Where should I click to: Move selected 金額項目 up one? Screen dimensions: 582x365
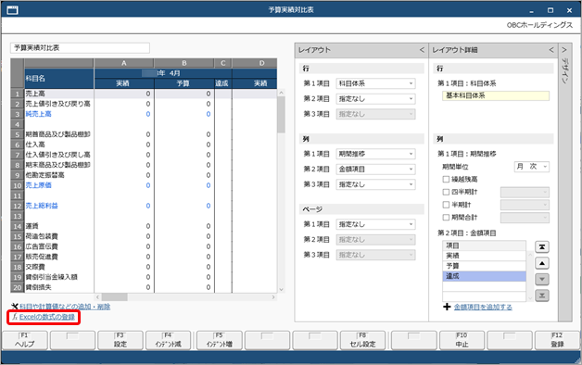[542, 263]
